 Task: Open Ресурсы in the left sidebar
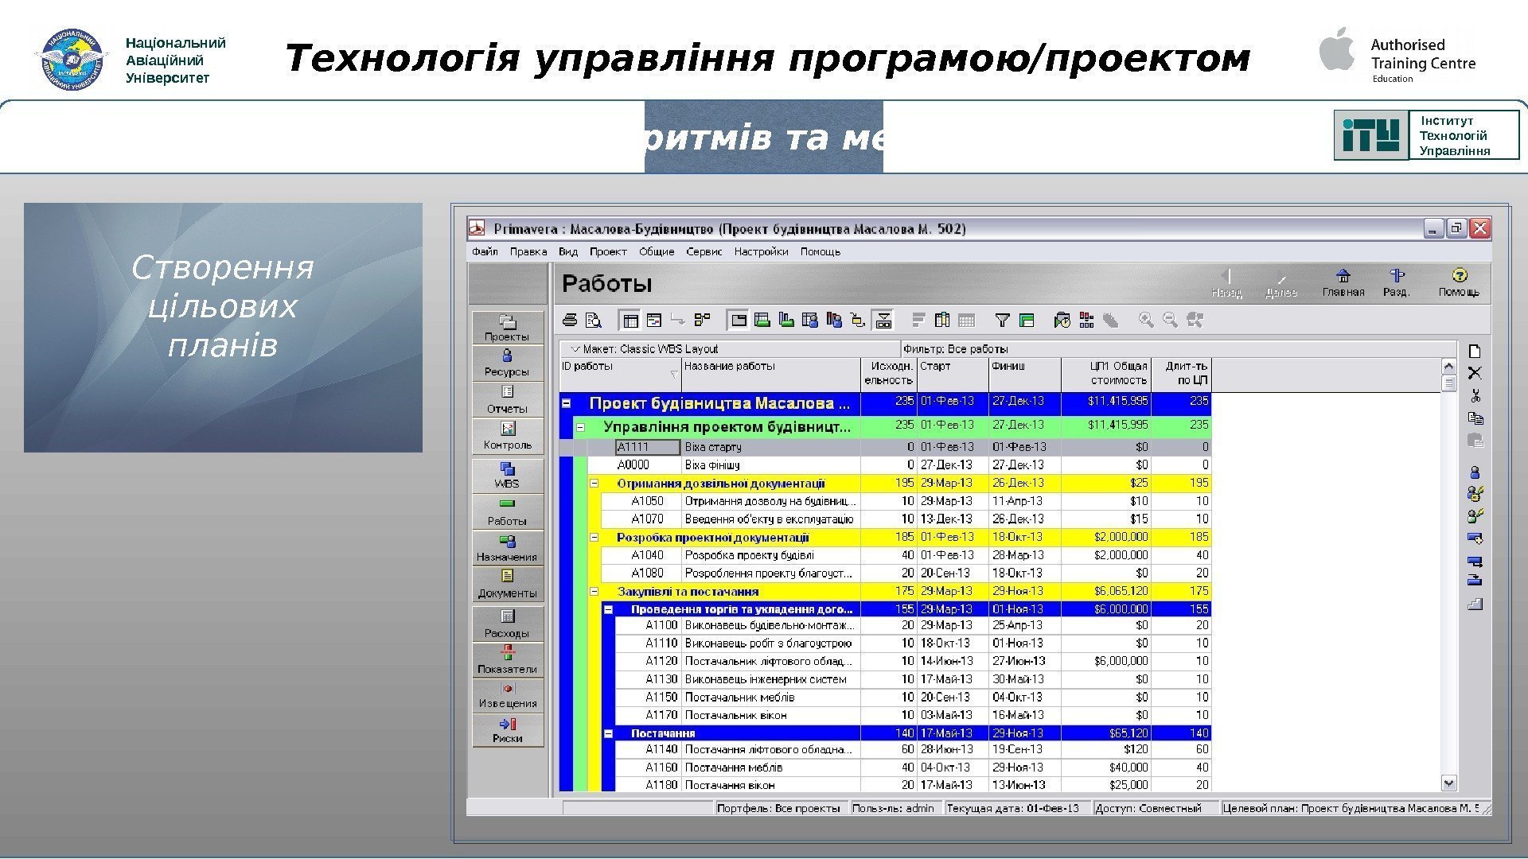coord(508,363)
